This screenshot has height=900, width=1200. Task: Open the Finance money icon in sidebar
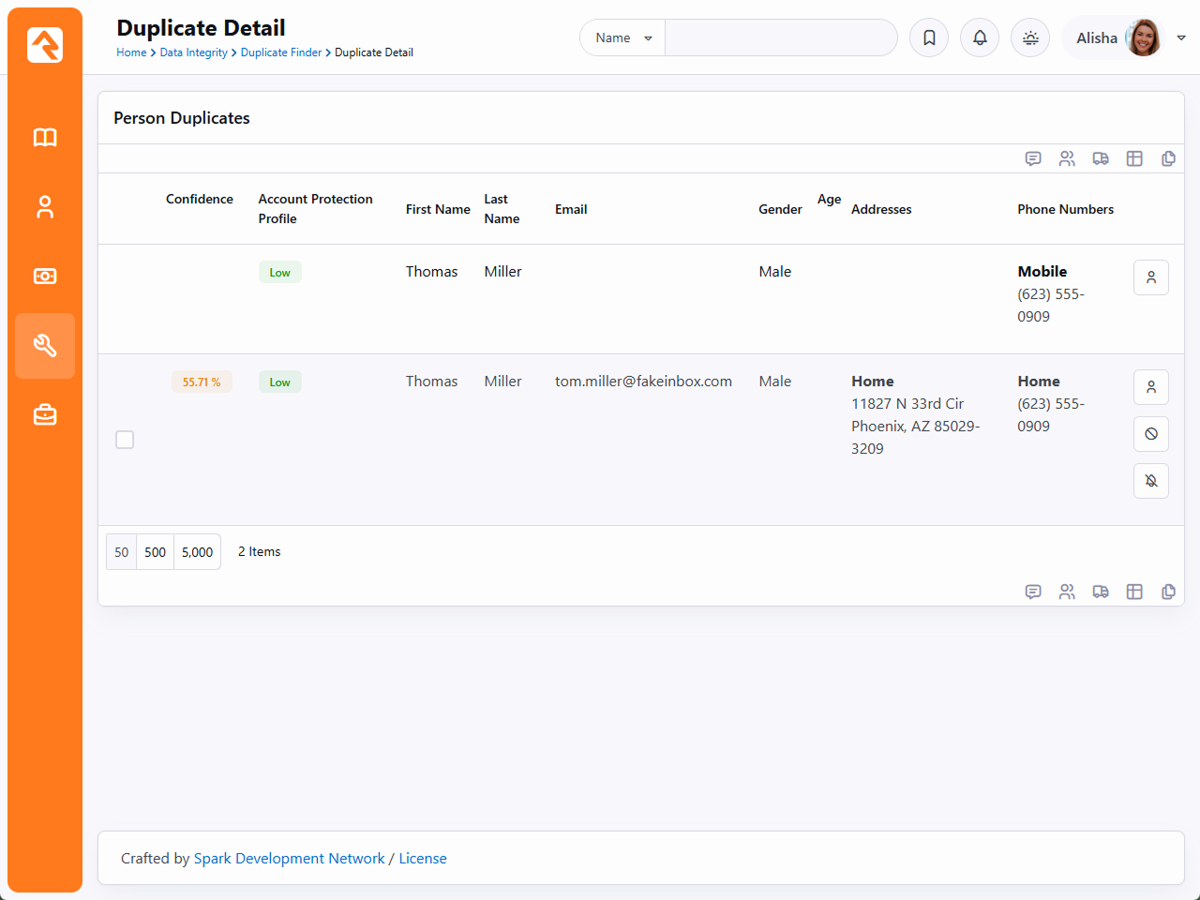click(x=45, y=277)
